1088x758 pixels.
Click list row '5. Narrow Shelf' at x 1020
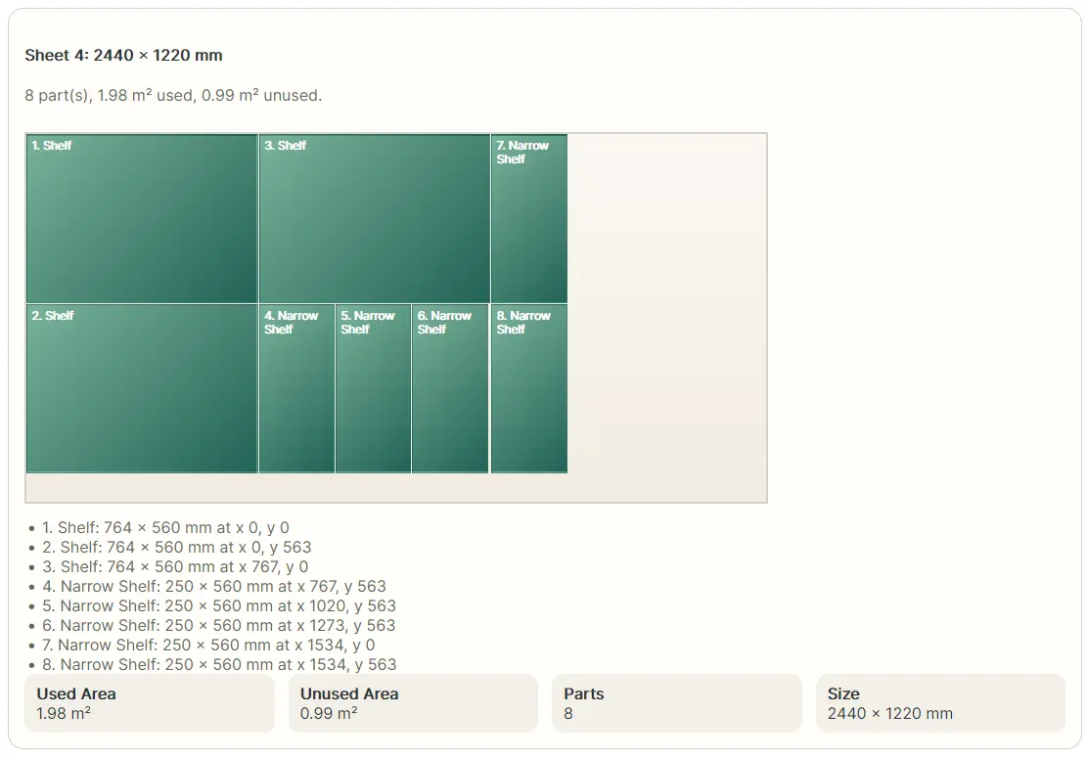point(218,606)
